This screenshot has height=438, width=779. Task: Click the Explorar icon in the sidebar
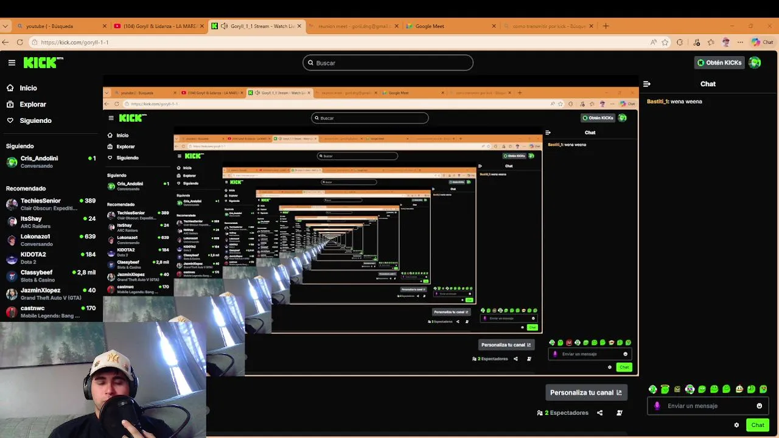tap(10, 104)
